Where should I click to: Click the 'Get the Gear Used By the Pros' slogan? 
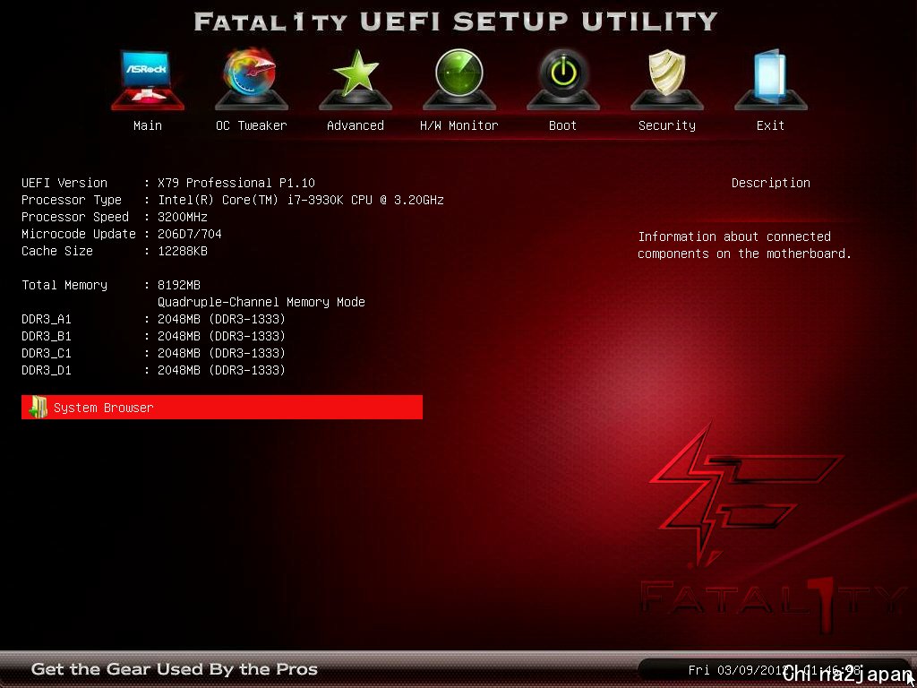coord(175,668)
